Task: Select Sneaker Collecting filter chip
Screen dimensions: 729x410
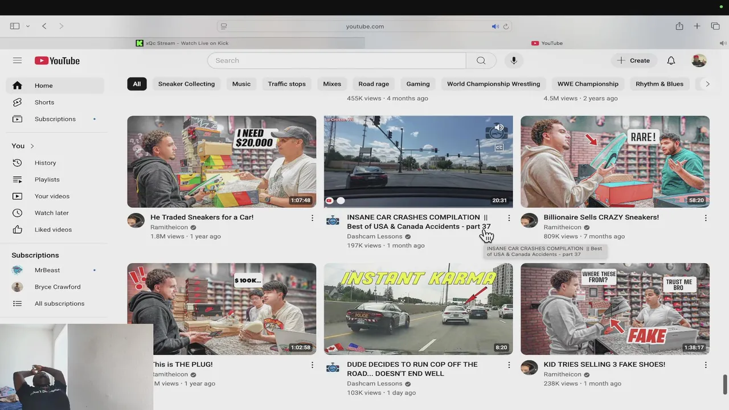Action: 186,84
